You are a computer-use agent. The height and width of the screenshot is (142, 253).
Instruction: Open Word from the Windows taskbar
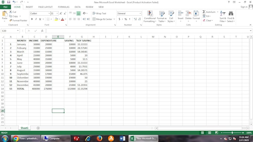(x=122, y=138)
